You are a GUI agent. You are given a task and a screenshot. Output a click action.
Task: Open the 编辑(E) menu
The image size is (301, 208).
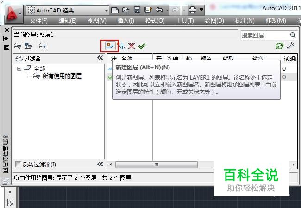68,20
